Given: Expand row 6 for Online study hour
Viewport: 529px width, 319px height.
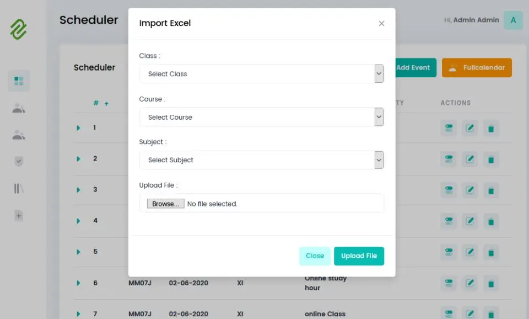Looking at the screenshot, I should click(78, 283).
